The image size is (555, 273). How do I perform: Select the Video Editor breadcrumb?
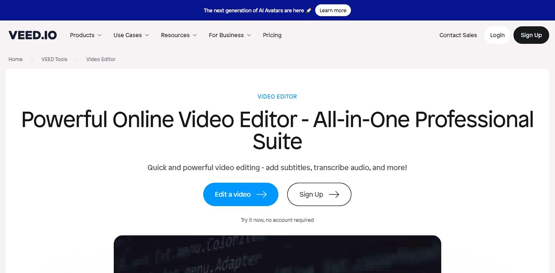click(x=101, y=59)
